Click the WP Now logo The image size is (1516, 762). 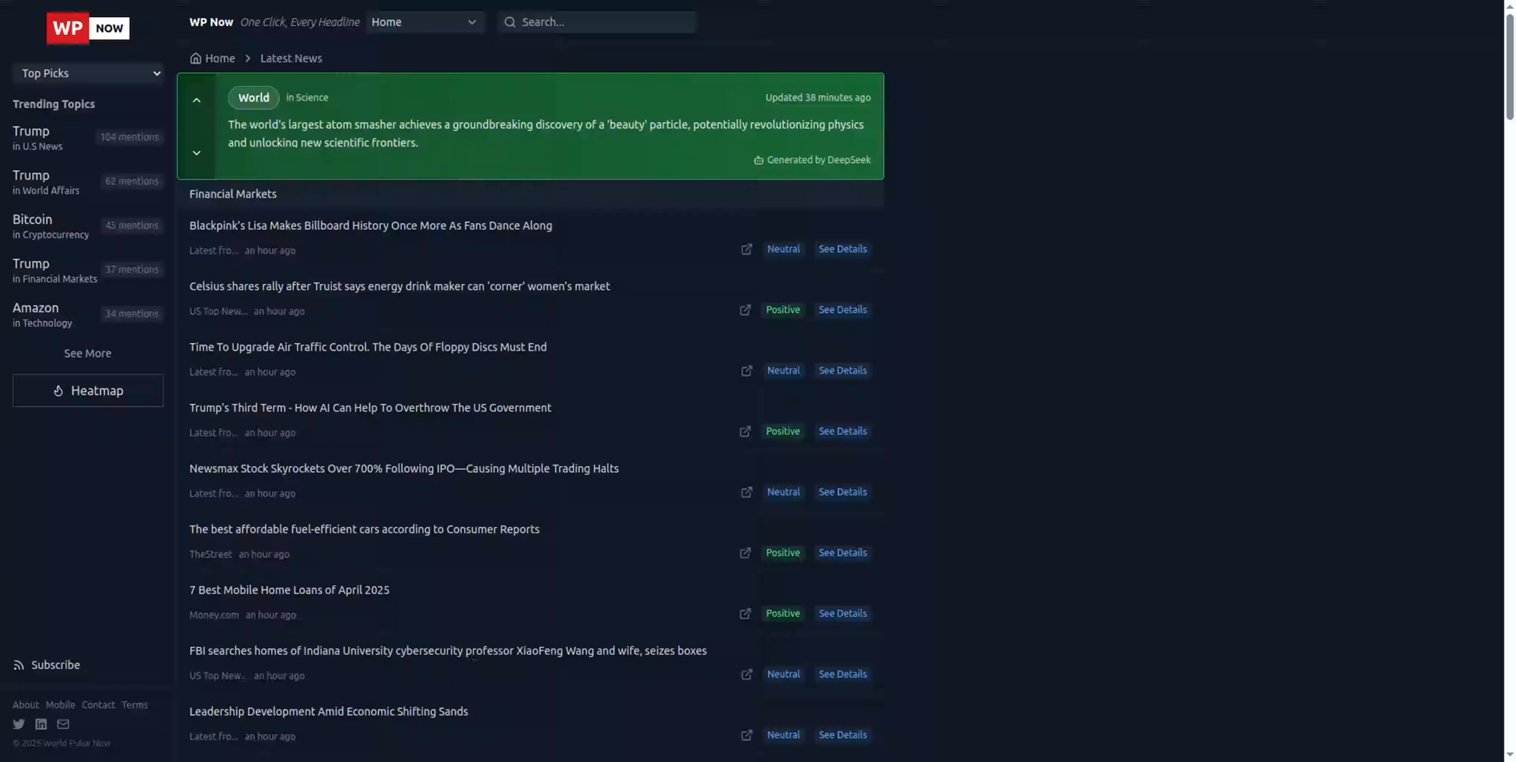(x=88, y=28)
